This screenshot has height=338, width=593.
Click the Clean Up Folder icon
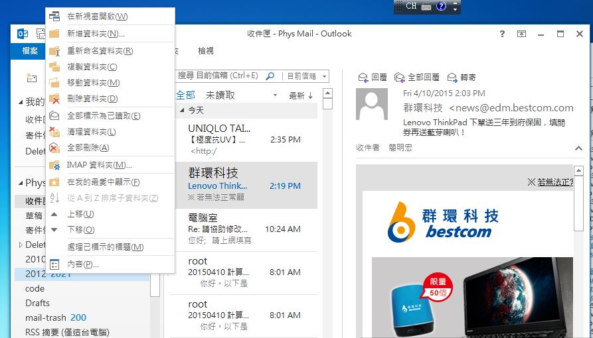point(54,132)
